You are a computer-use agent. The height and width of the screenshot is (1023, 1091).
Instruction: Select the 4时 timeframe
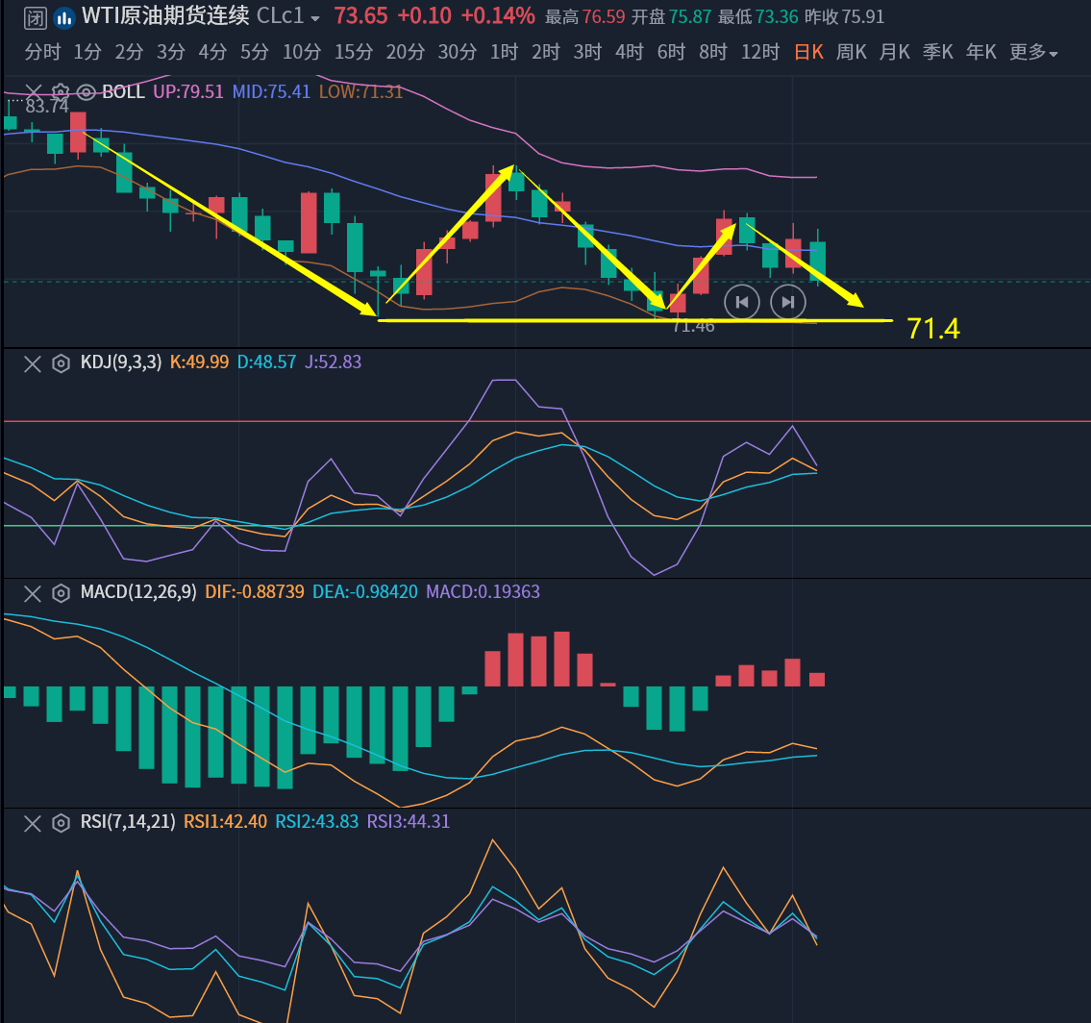click(x=630, y=52)
